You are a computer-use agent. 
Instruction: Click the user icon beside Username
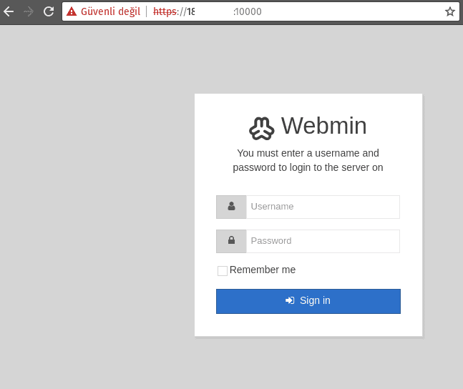[x=231, y=207]
